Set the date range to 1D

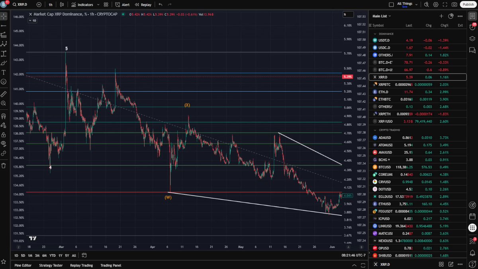pyautogui.click(x=16, y=255)
